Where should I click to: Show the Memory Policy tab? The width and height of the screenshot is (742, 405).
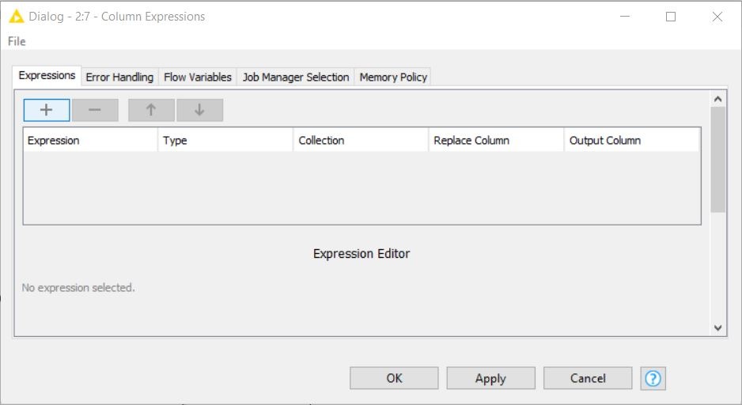click(x=393, y=77)
